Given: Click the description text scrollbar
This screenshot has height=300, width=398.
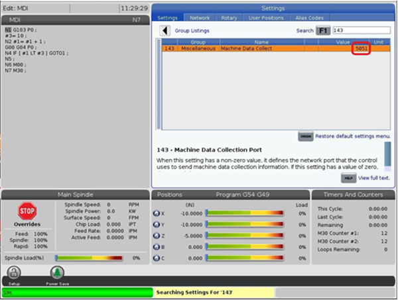Looking at the screenshot, I should tap(387, 156).
